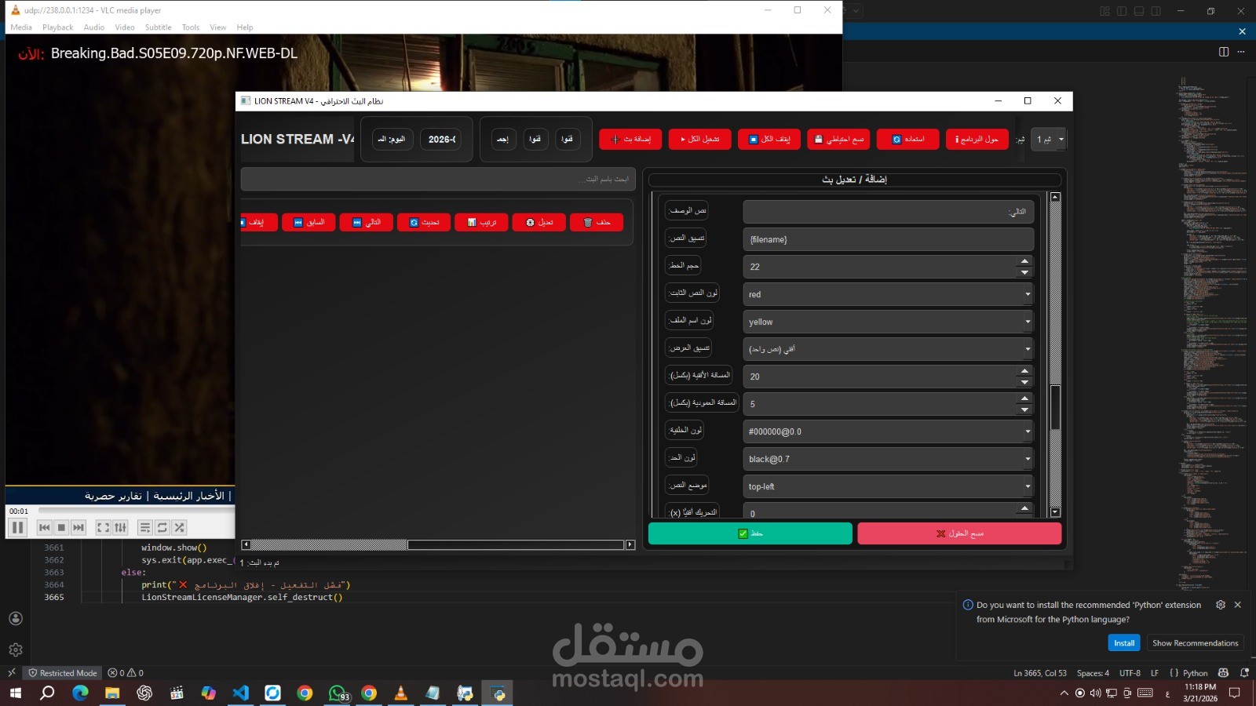Toggle VLC fullscreen mode
Screen dimensions: 1256x706
tap(104, 528)
